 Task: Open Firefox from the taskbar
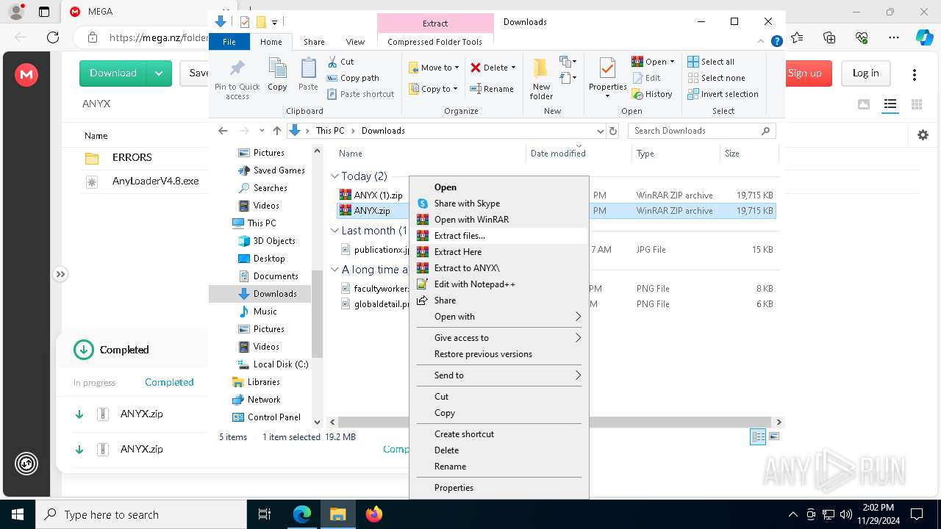pyautogui.click(x=374, y=514)
